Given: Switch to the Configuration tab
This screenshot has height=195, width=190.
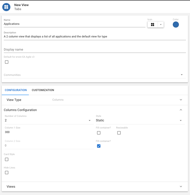Looking at the screenshot, I should [16, 90].
